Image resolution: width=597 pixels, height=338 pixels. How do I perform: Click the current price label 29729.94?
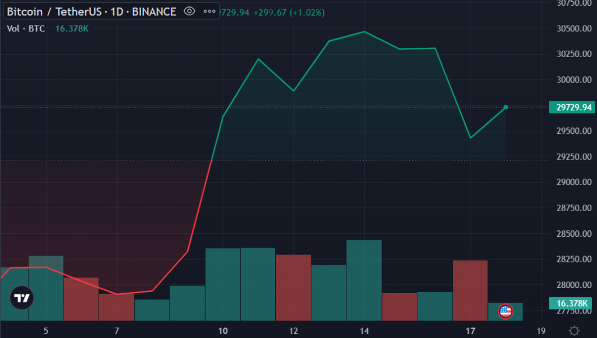click(572, 107)
